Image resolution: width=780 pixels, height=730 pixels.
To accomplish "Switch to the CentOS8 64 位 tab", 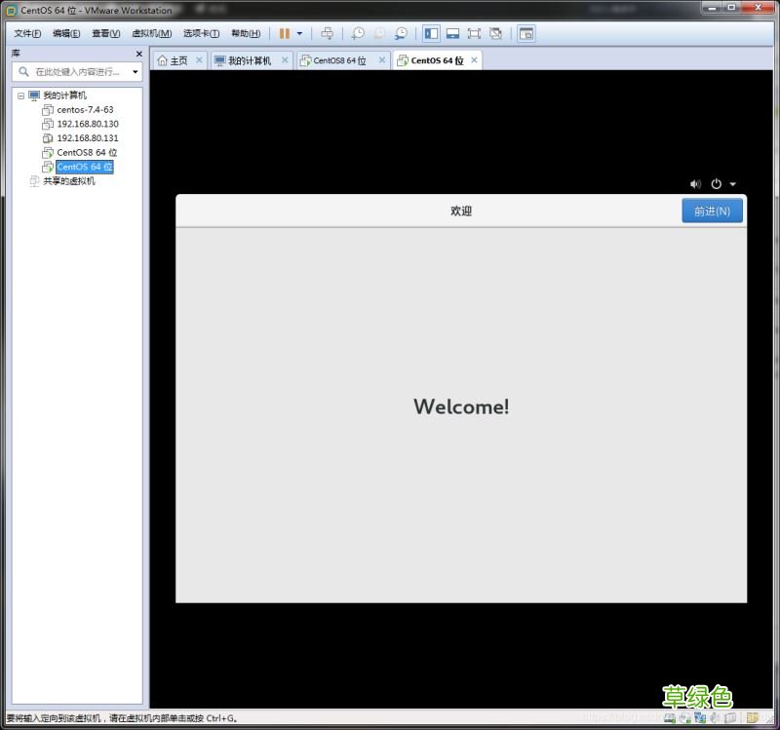I will (338, 60).
